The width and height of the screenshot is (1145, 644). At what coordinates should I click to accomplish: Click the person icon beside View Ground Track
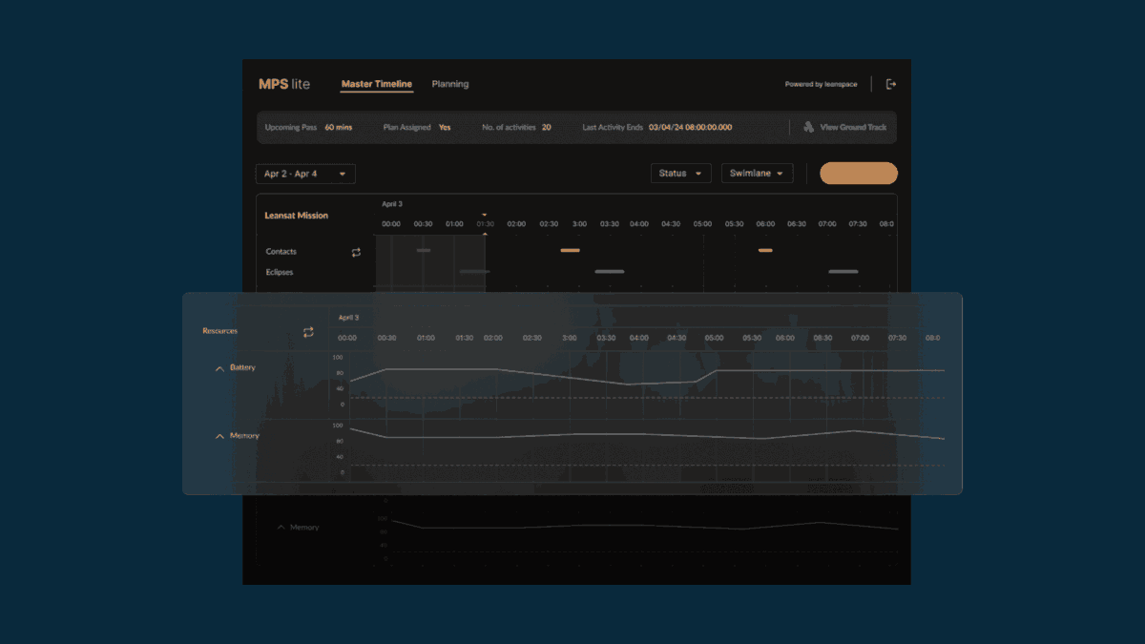point(809,127)
